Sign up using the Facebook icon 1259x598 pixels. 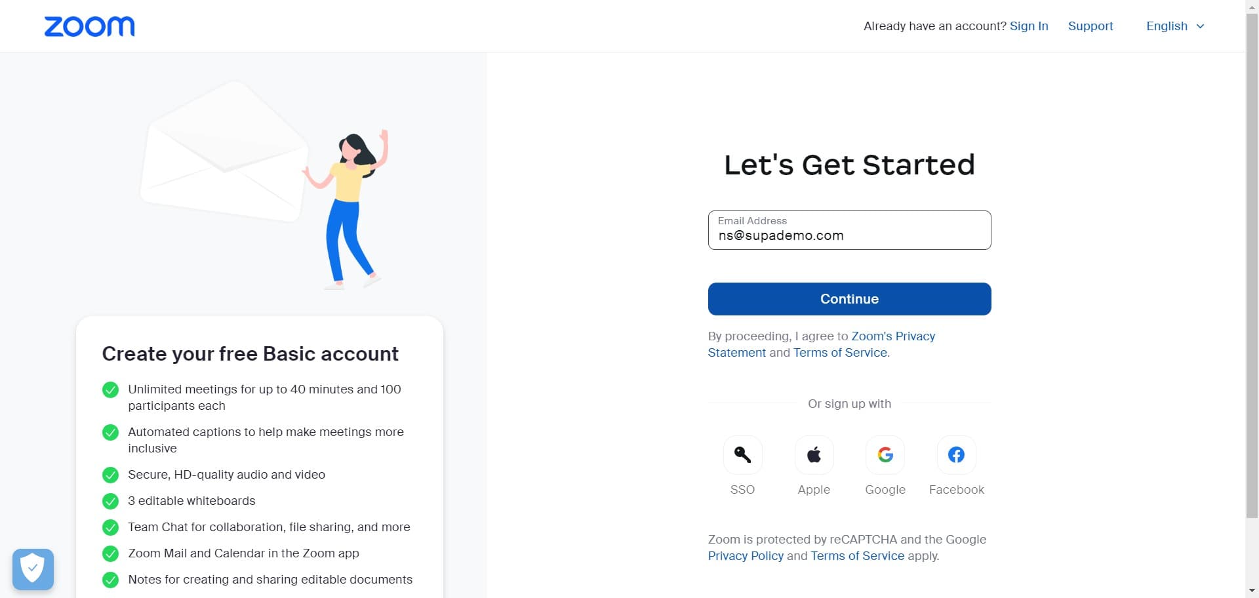(x=956, y=455)
